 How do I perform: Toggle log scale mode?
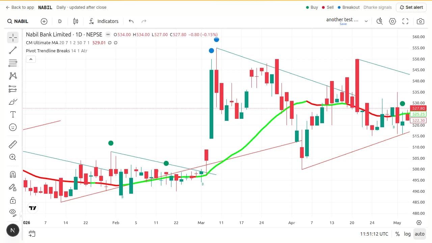point(408,234)
